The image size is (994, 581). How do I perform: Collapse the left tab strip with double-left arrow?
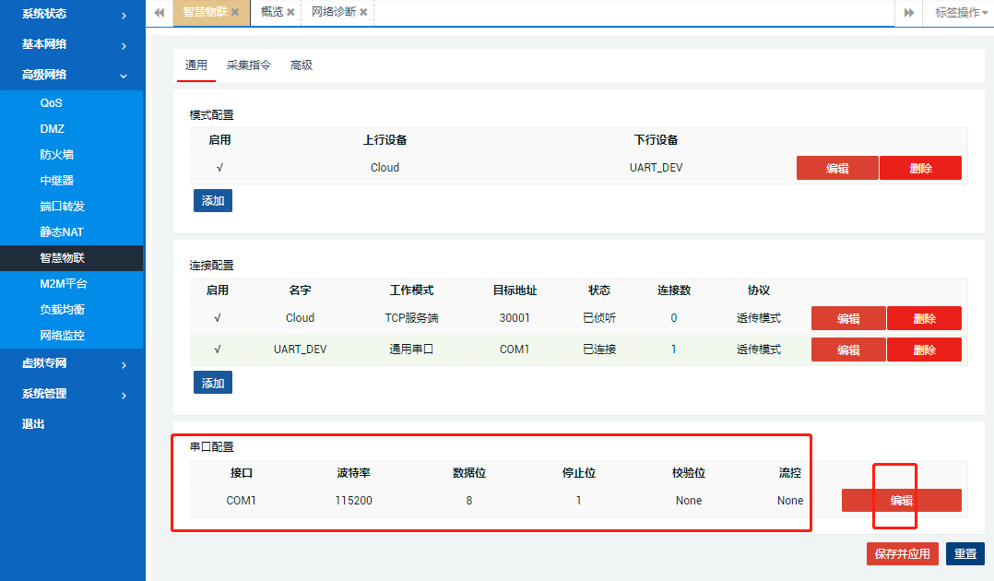(159, 13)
